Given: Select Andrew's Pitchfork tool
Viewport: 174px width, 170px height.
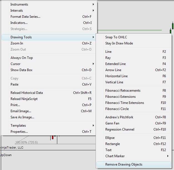Looking at the screenshot, I should coord(134,117).
